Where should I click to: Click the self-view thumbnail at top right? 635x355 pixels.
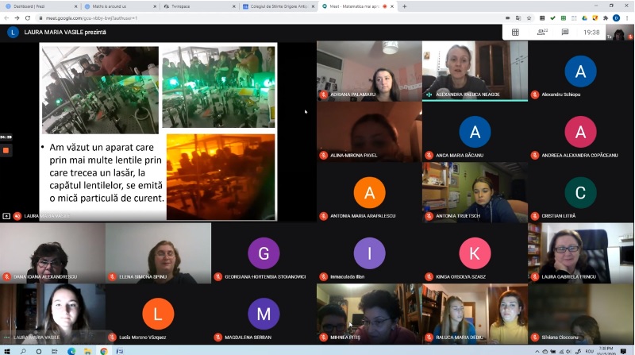[x=619, y=33]
